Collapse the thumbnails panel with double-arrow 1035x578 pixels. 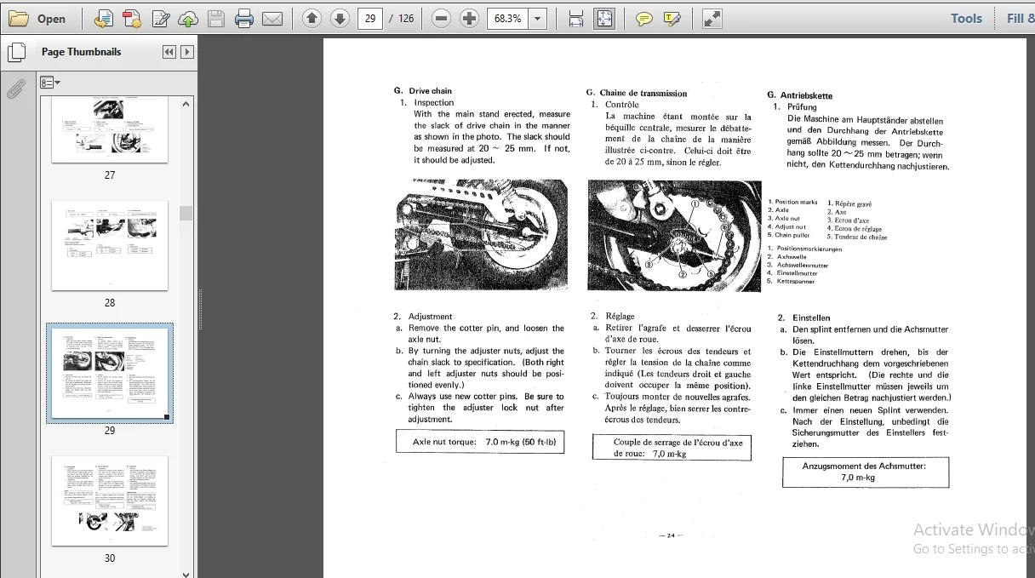(169, 52)
